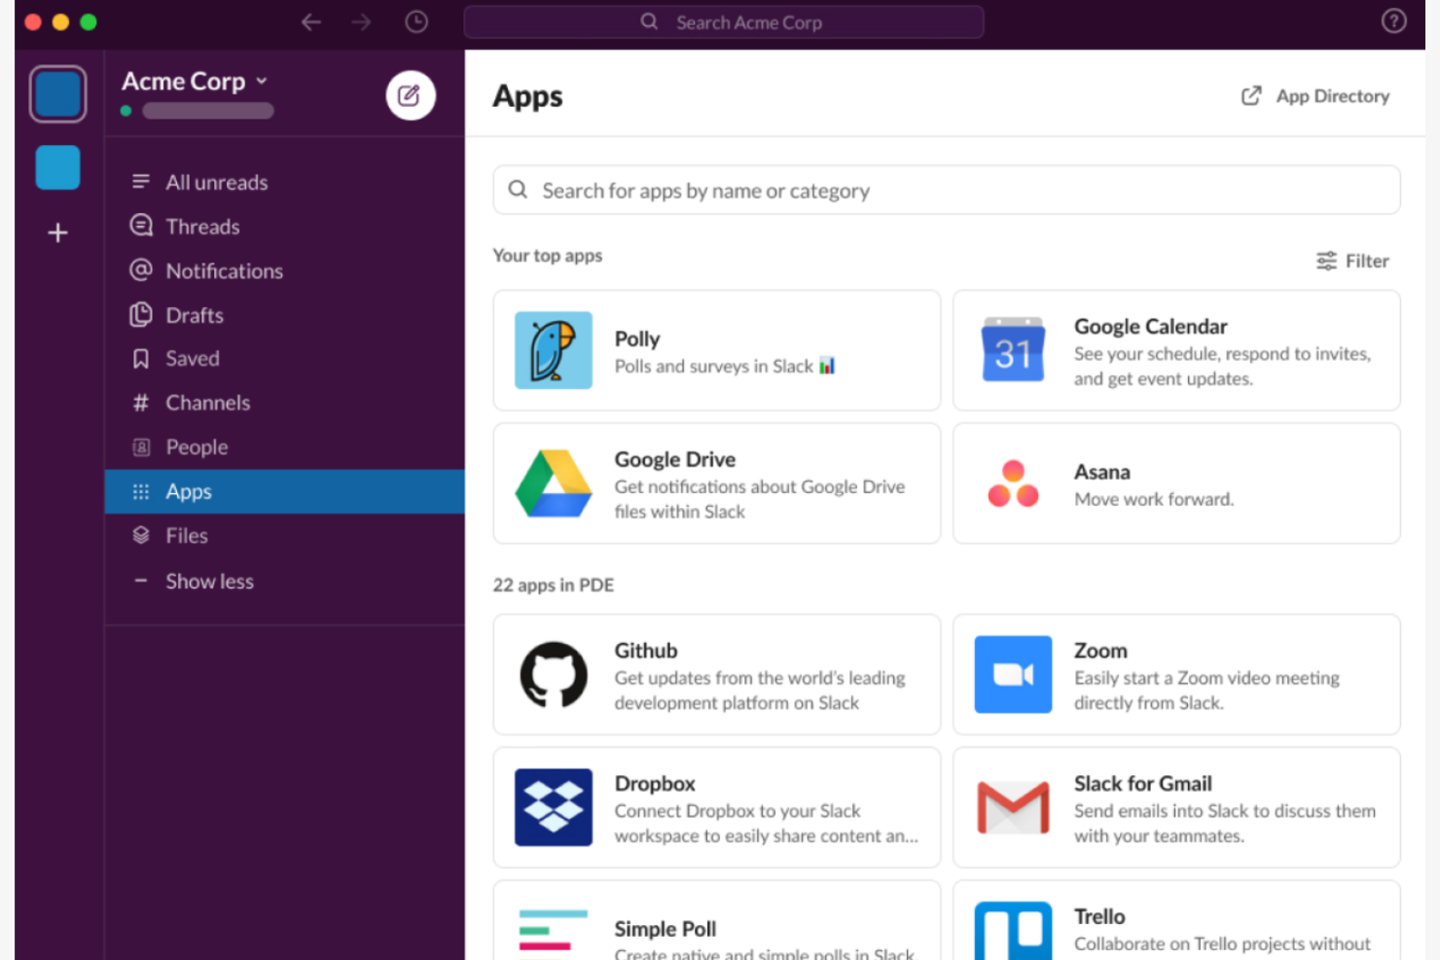Click the Filter button label
The height and width of the screenshot is (960, 1440).
point(1367,261)
